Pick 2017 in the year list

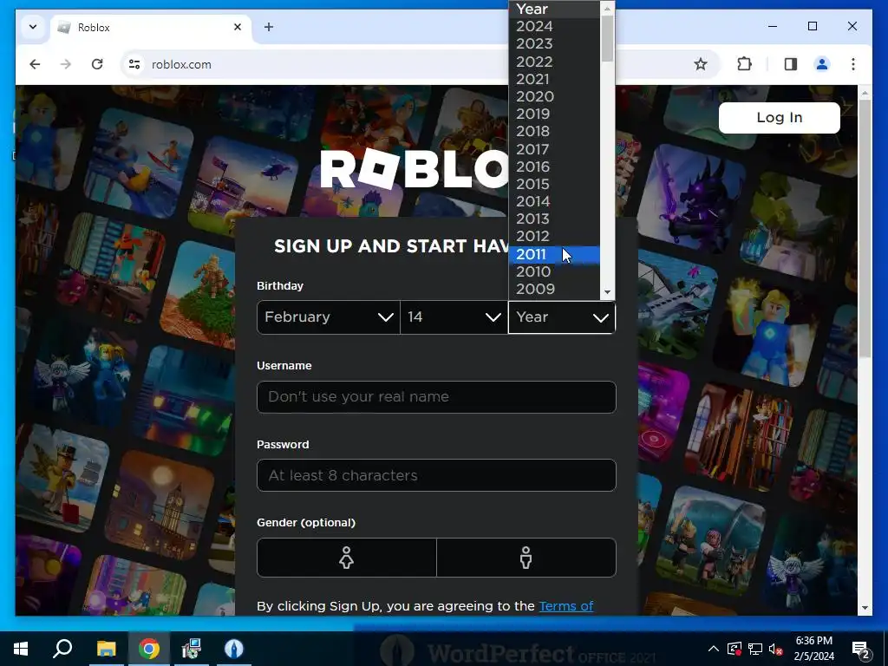(554, 149)
